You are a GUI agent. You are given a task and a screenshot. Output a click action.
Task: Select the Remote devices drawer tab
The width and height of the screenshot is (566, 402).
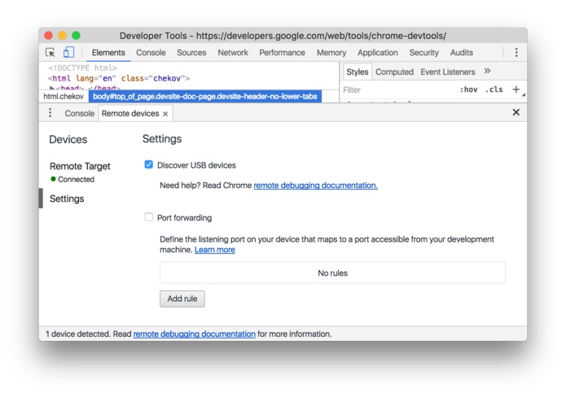click(130, 113)
